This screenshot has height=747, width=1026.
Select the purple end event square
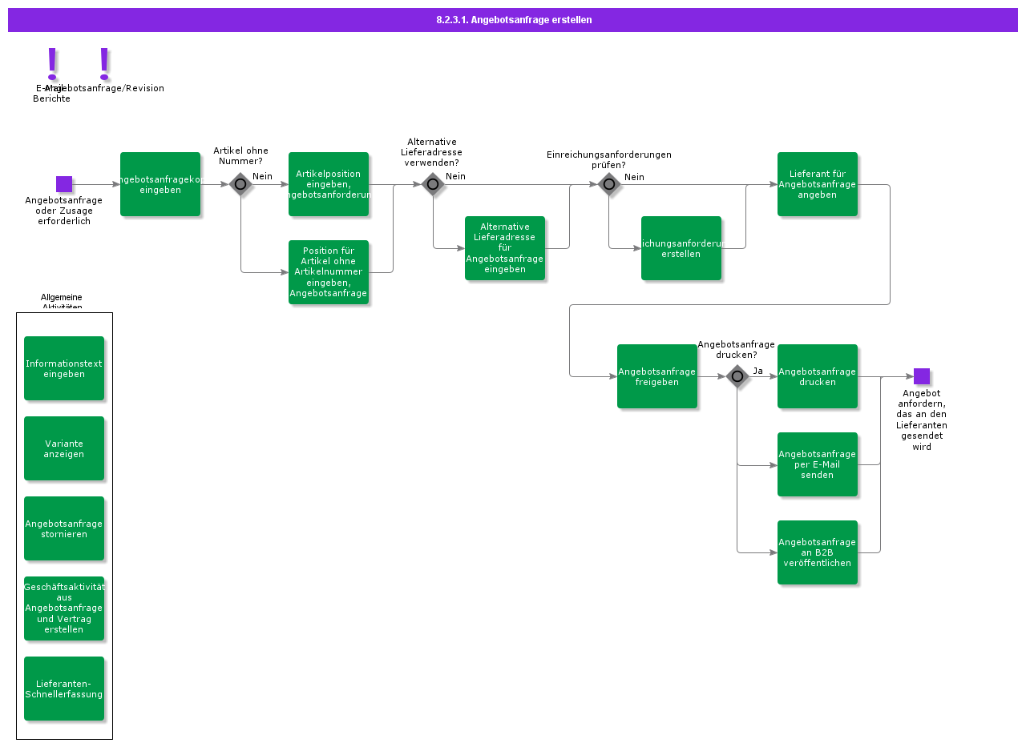pos(922,376)
